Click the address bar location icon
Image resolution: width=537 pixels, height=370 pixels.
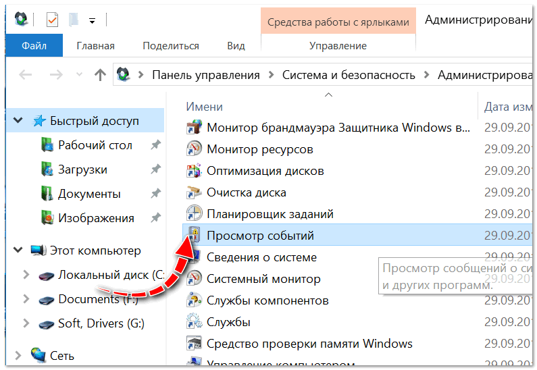[x=123, y=74]
